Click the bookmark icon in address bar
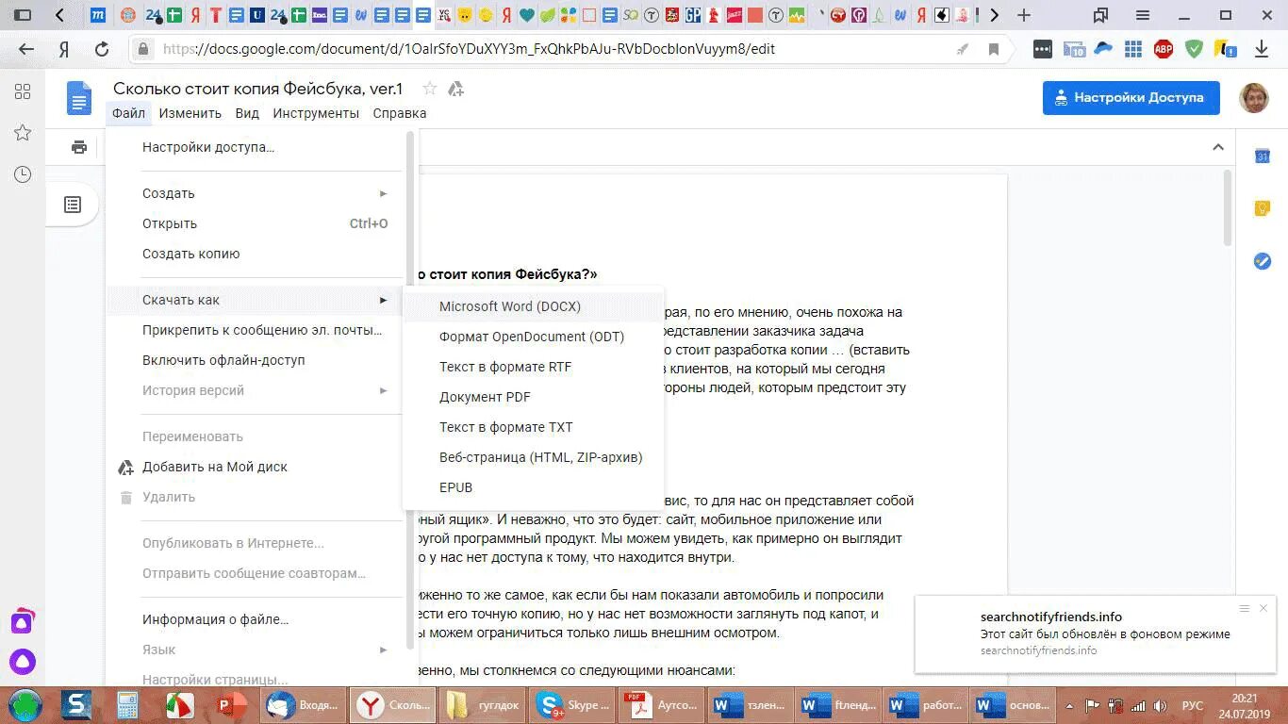This screenshot has width=1288, height=724. coord(994,49)
